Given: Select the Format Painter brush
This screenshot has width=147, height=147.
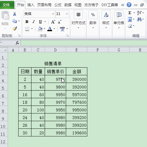Looking at the screenshot, I should (x=15, y=29).
